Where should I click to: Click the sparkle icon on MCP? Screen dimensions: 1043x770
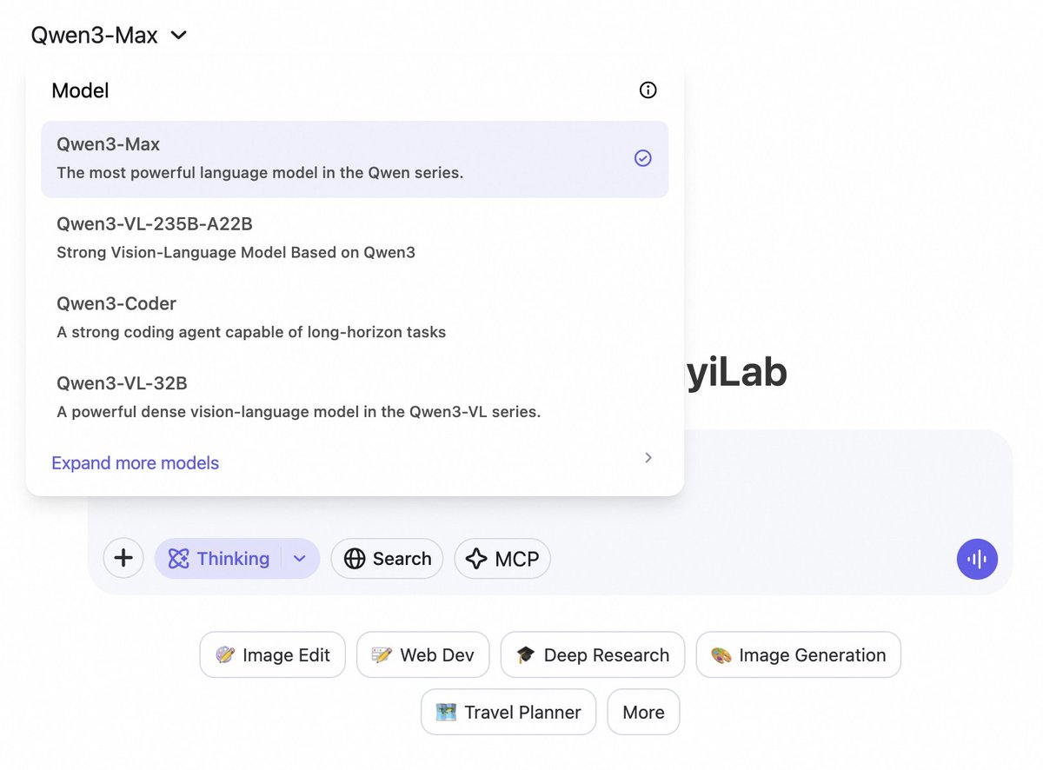(476, 559)
